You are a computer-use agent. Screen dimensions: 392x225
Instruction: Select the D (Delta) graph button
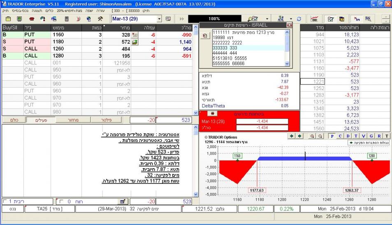[347, 136]
